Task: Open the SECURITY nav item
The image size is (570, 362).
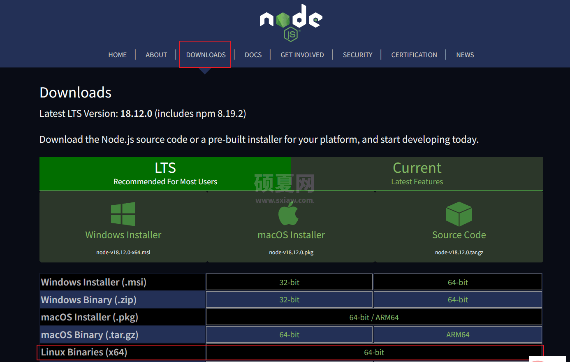Action: point(357,55)
